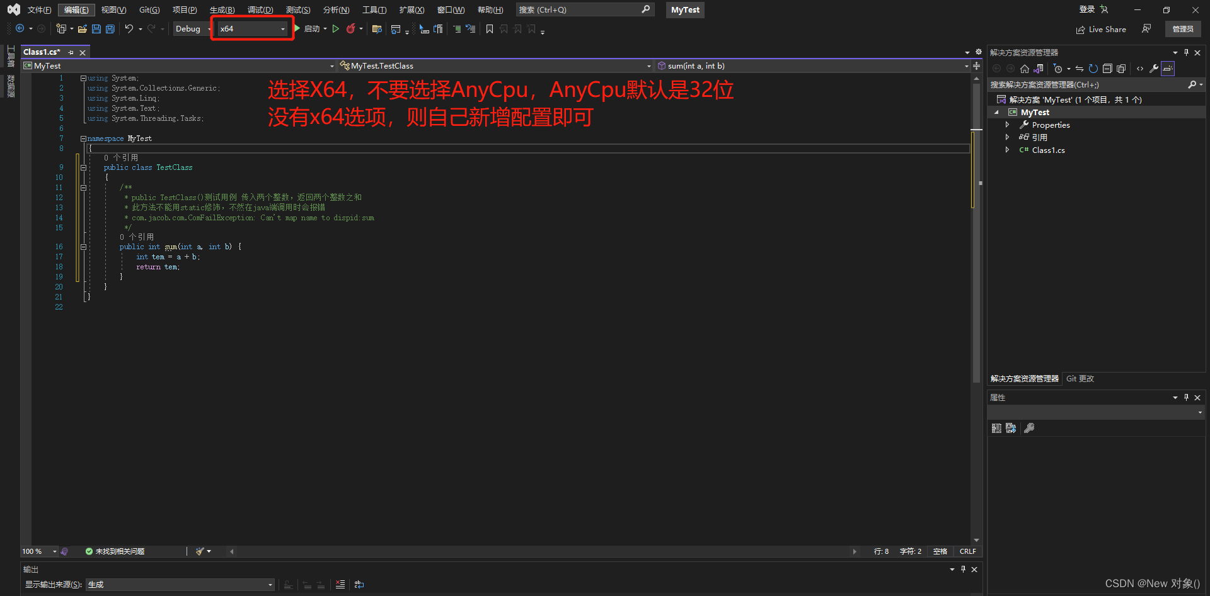
Task: Click the 搜索 (Ctrl+Q) search box
Action: [x=580, y=9]
